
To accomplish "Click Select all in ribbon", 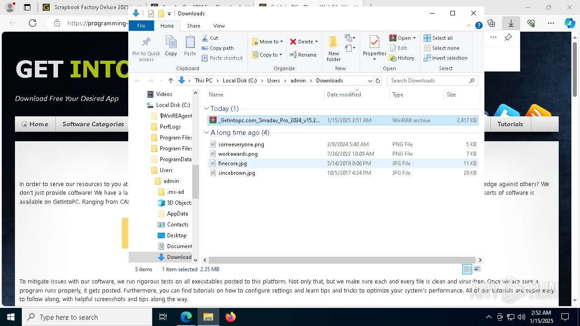I will click(438, 38).
